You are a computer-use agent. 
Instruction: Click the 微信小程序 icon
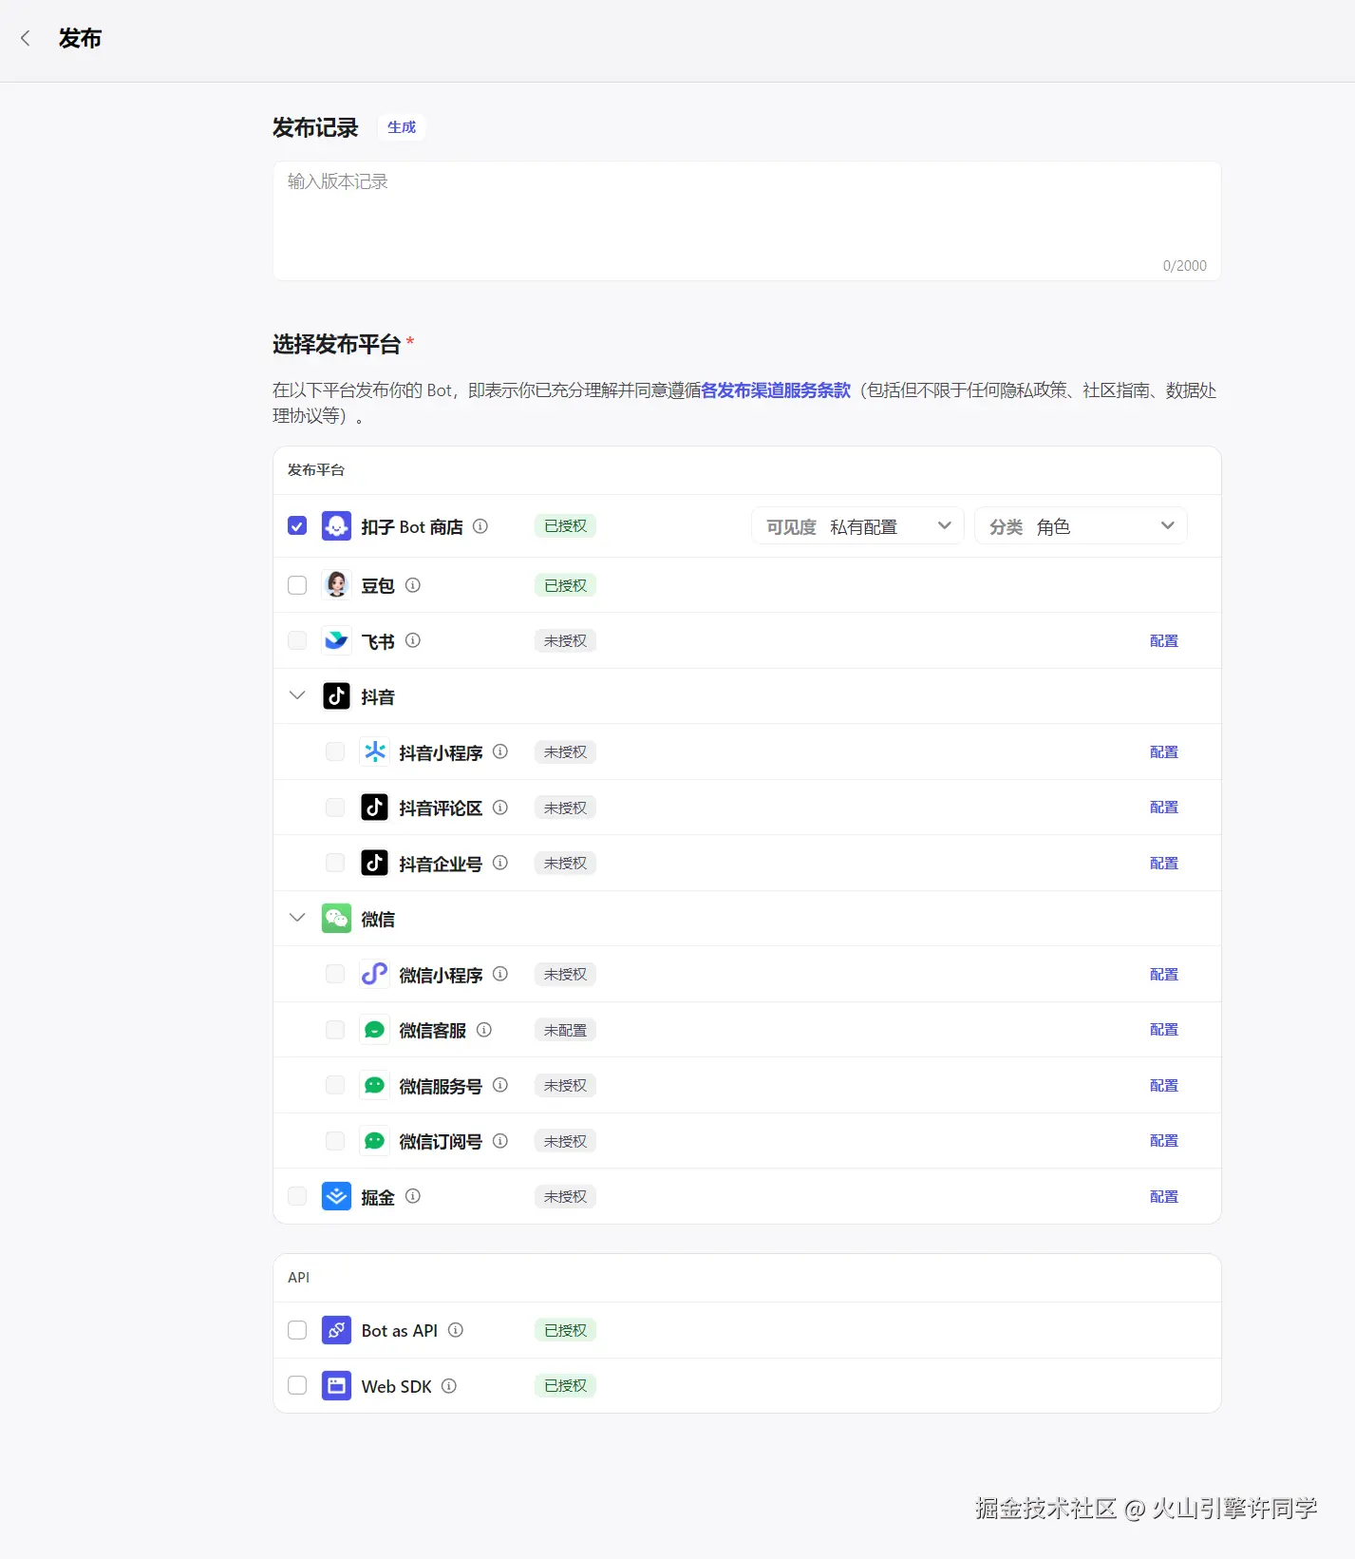(374, 975)
